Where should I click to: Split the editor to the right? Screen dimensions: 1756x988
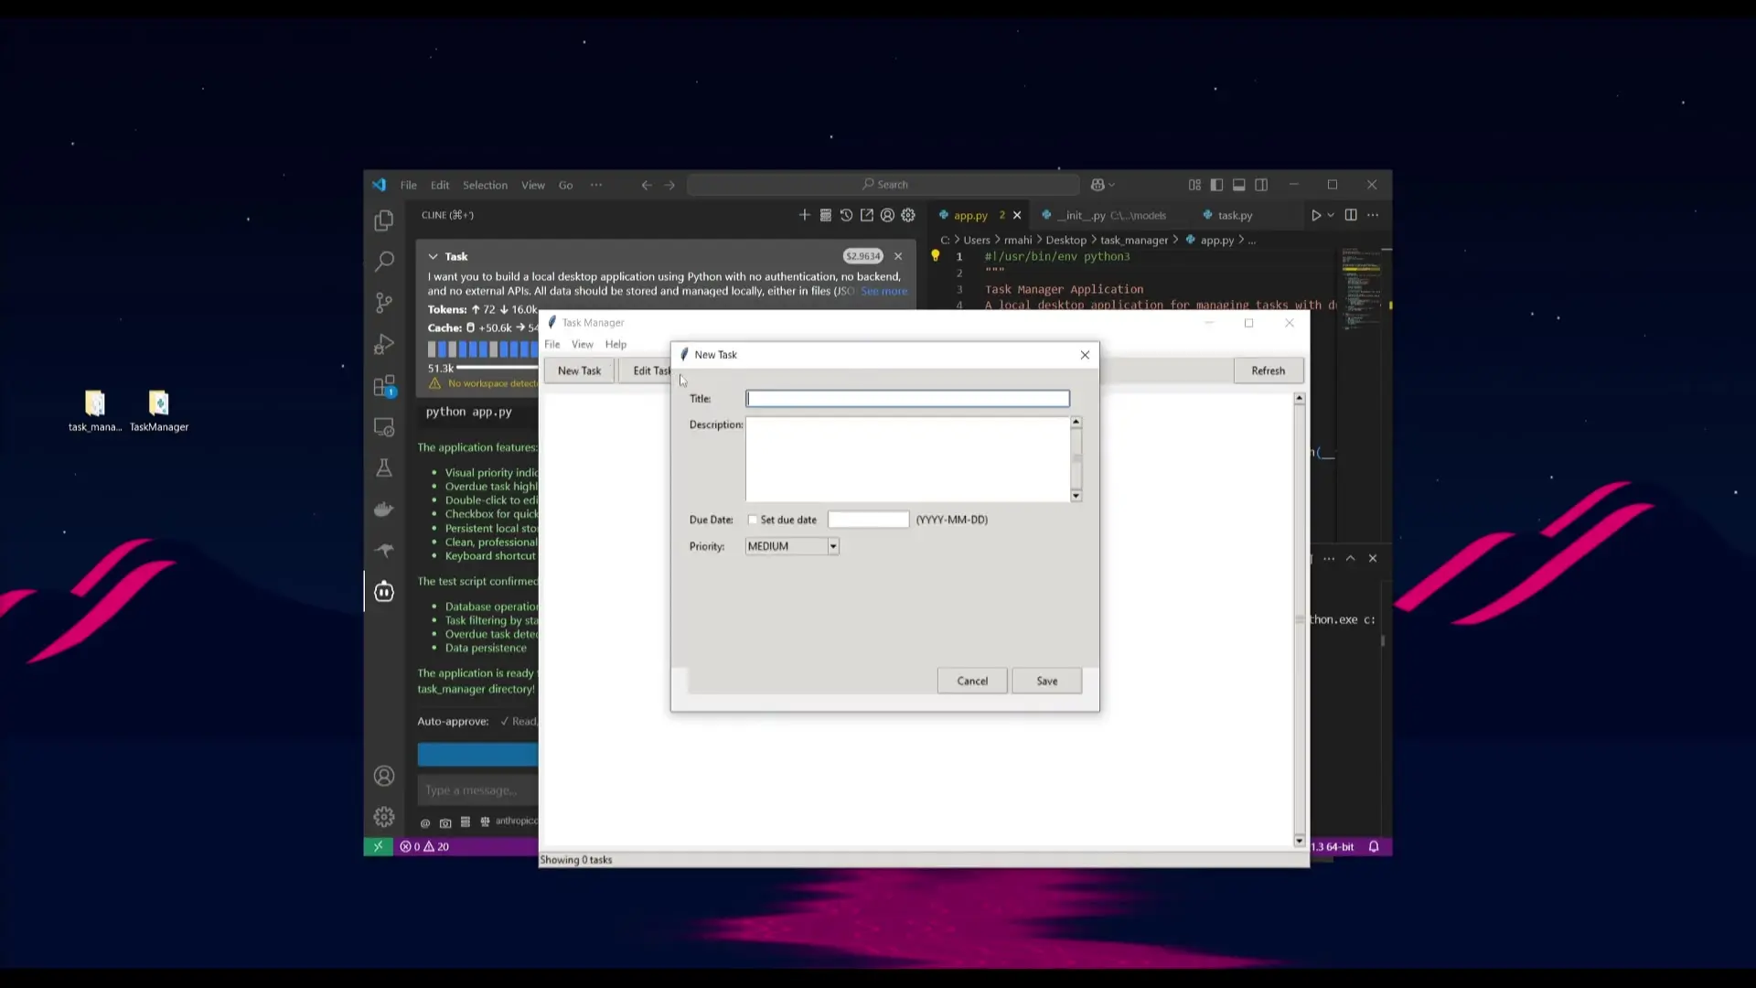point(1351,215)
